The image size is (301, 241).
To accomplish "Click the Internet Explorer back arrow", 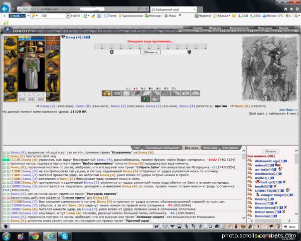I will [x=5, y=9].
